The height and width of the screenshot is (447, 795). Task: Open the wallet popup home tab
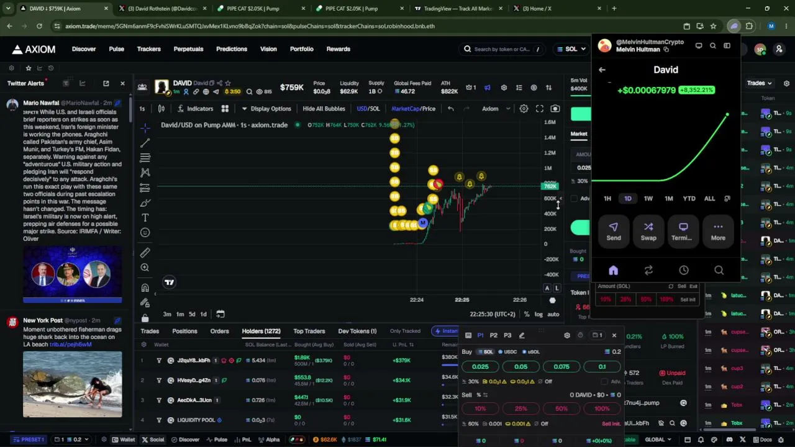coord(613,270)
